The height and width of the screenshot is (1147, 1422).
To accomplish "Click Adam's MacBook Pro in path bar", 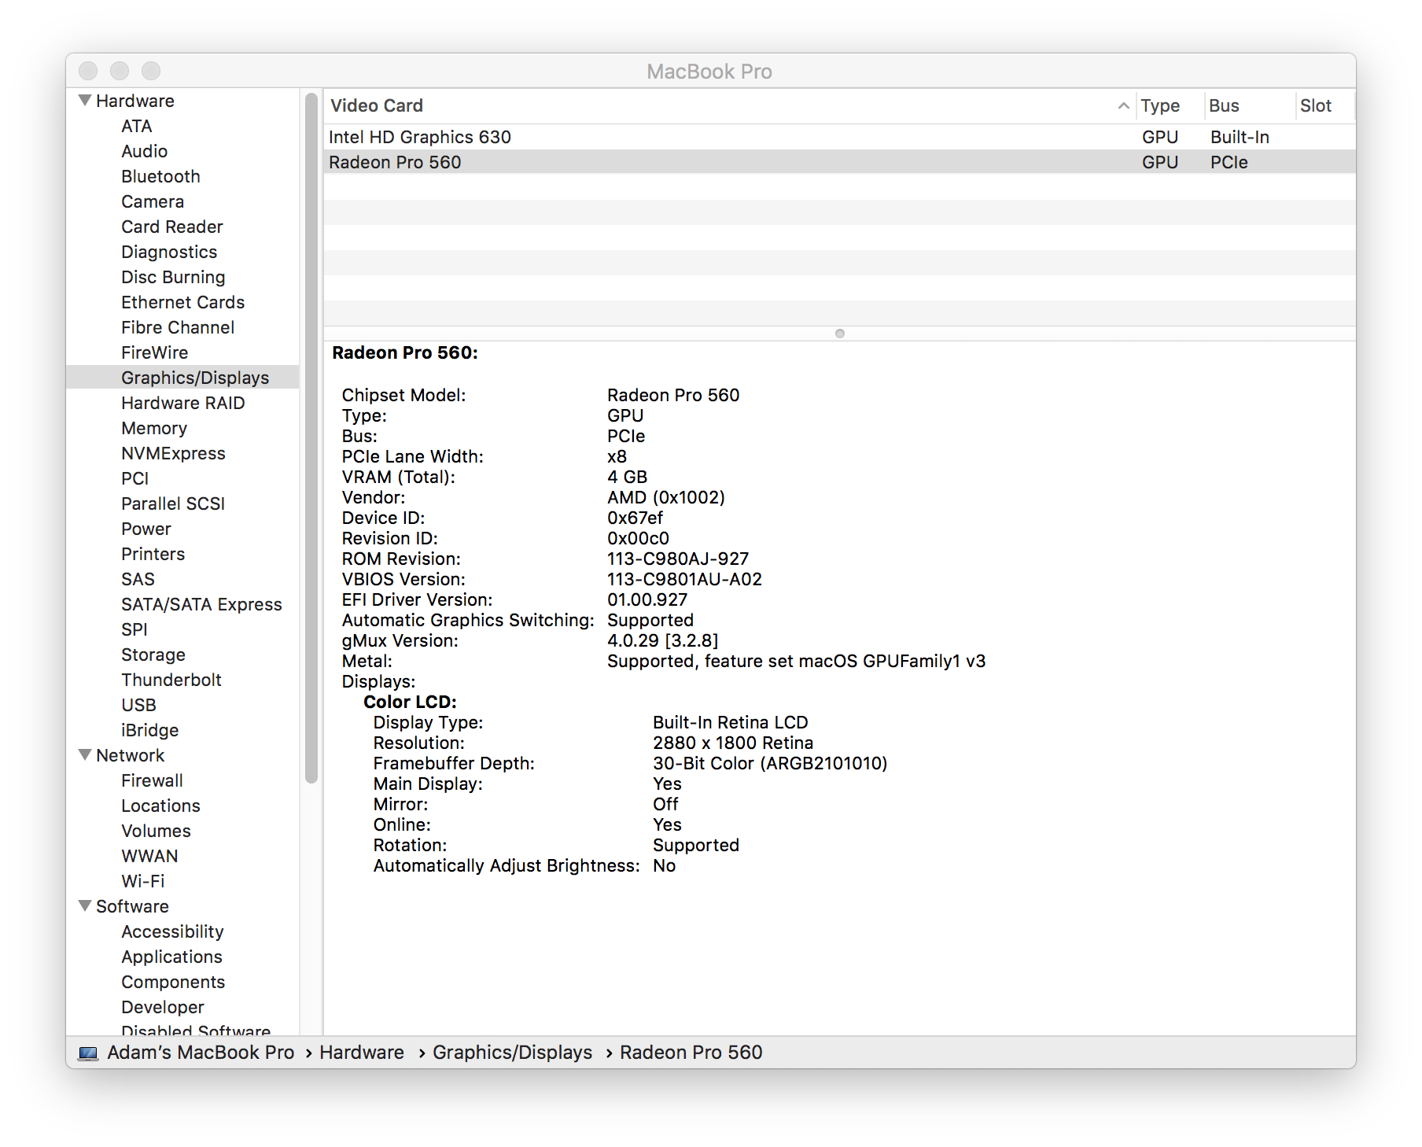I will (201, 1053).
